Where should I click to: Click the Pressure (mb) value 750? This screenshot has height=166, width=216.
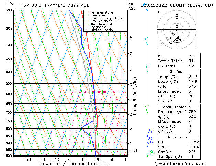click(x=192, y=112)
